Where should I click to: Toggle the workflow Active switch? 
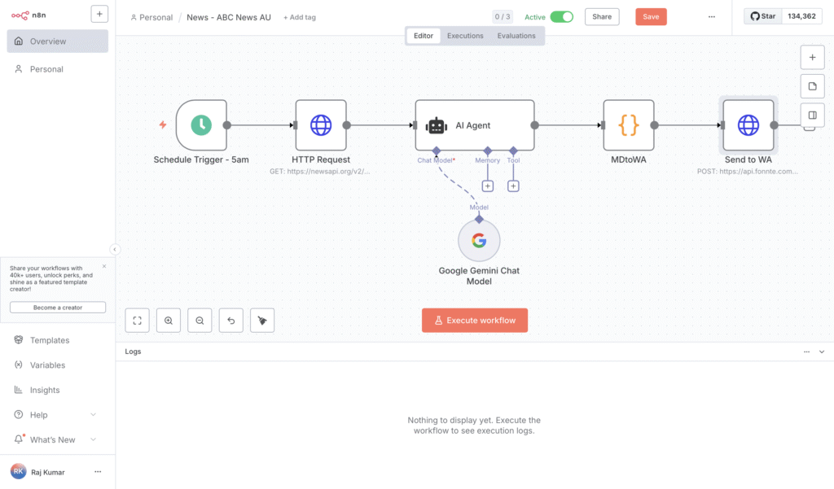[561, 17]
